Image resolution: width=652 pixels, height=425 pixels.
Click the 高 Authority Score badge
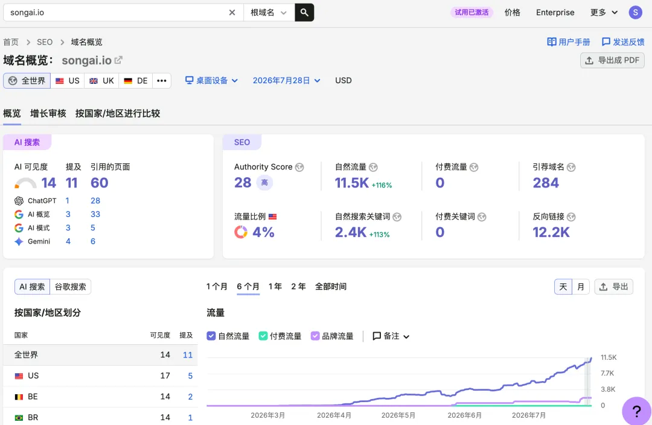click(x=264, y=183)
